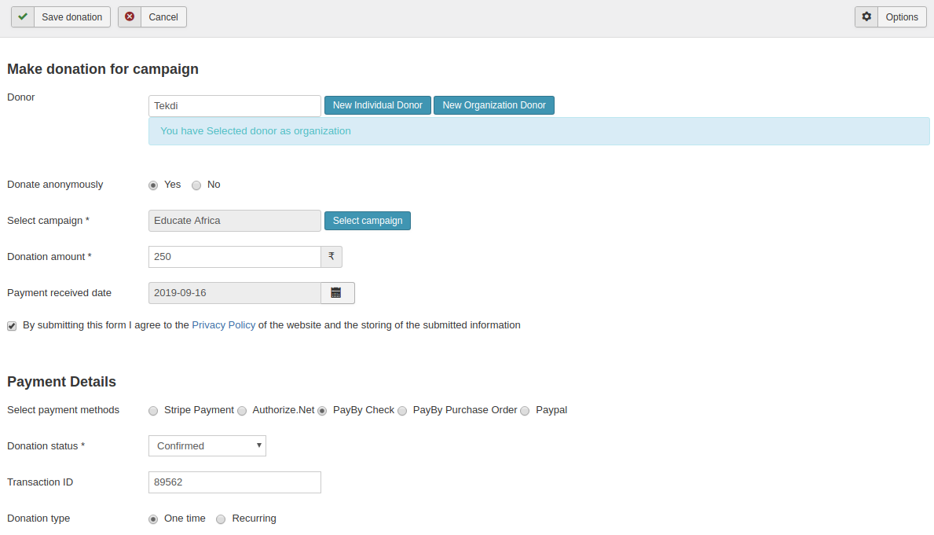Viewport: 934px width, 535px height.
Task: Set donation type to Recurring
Action: tap(221, 519)
